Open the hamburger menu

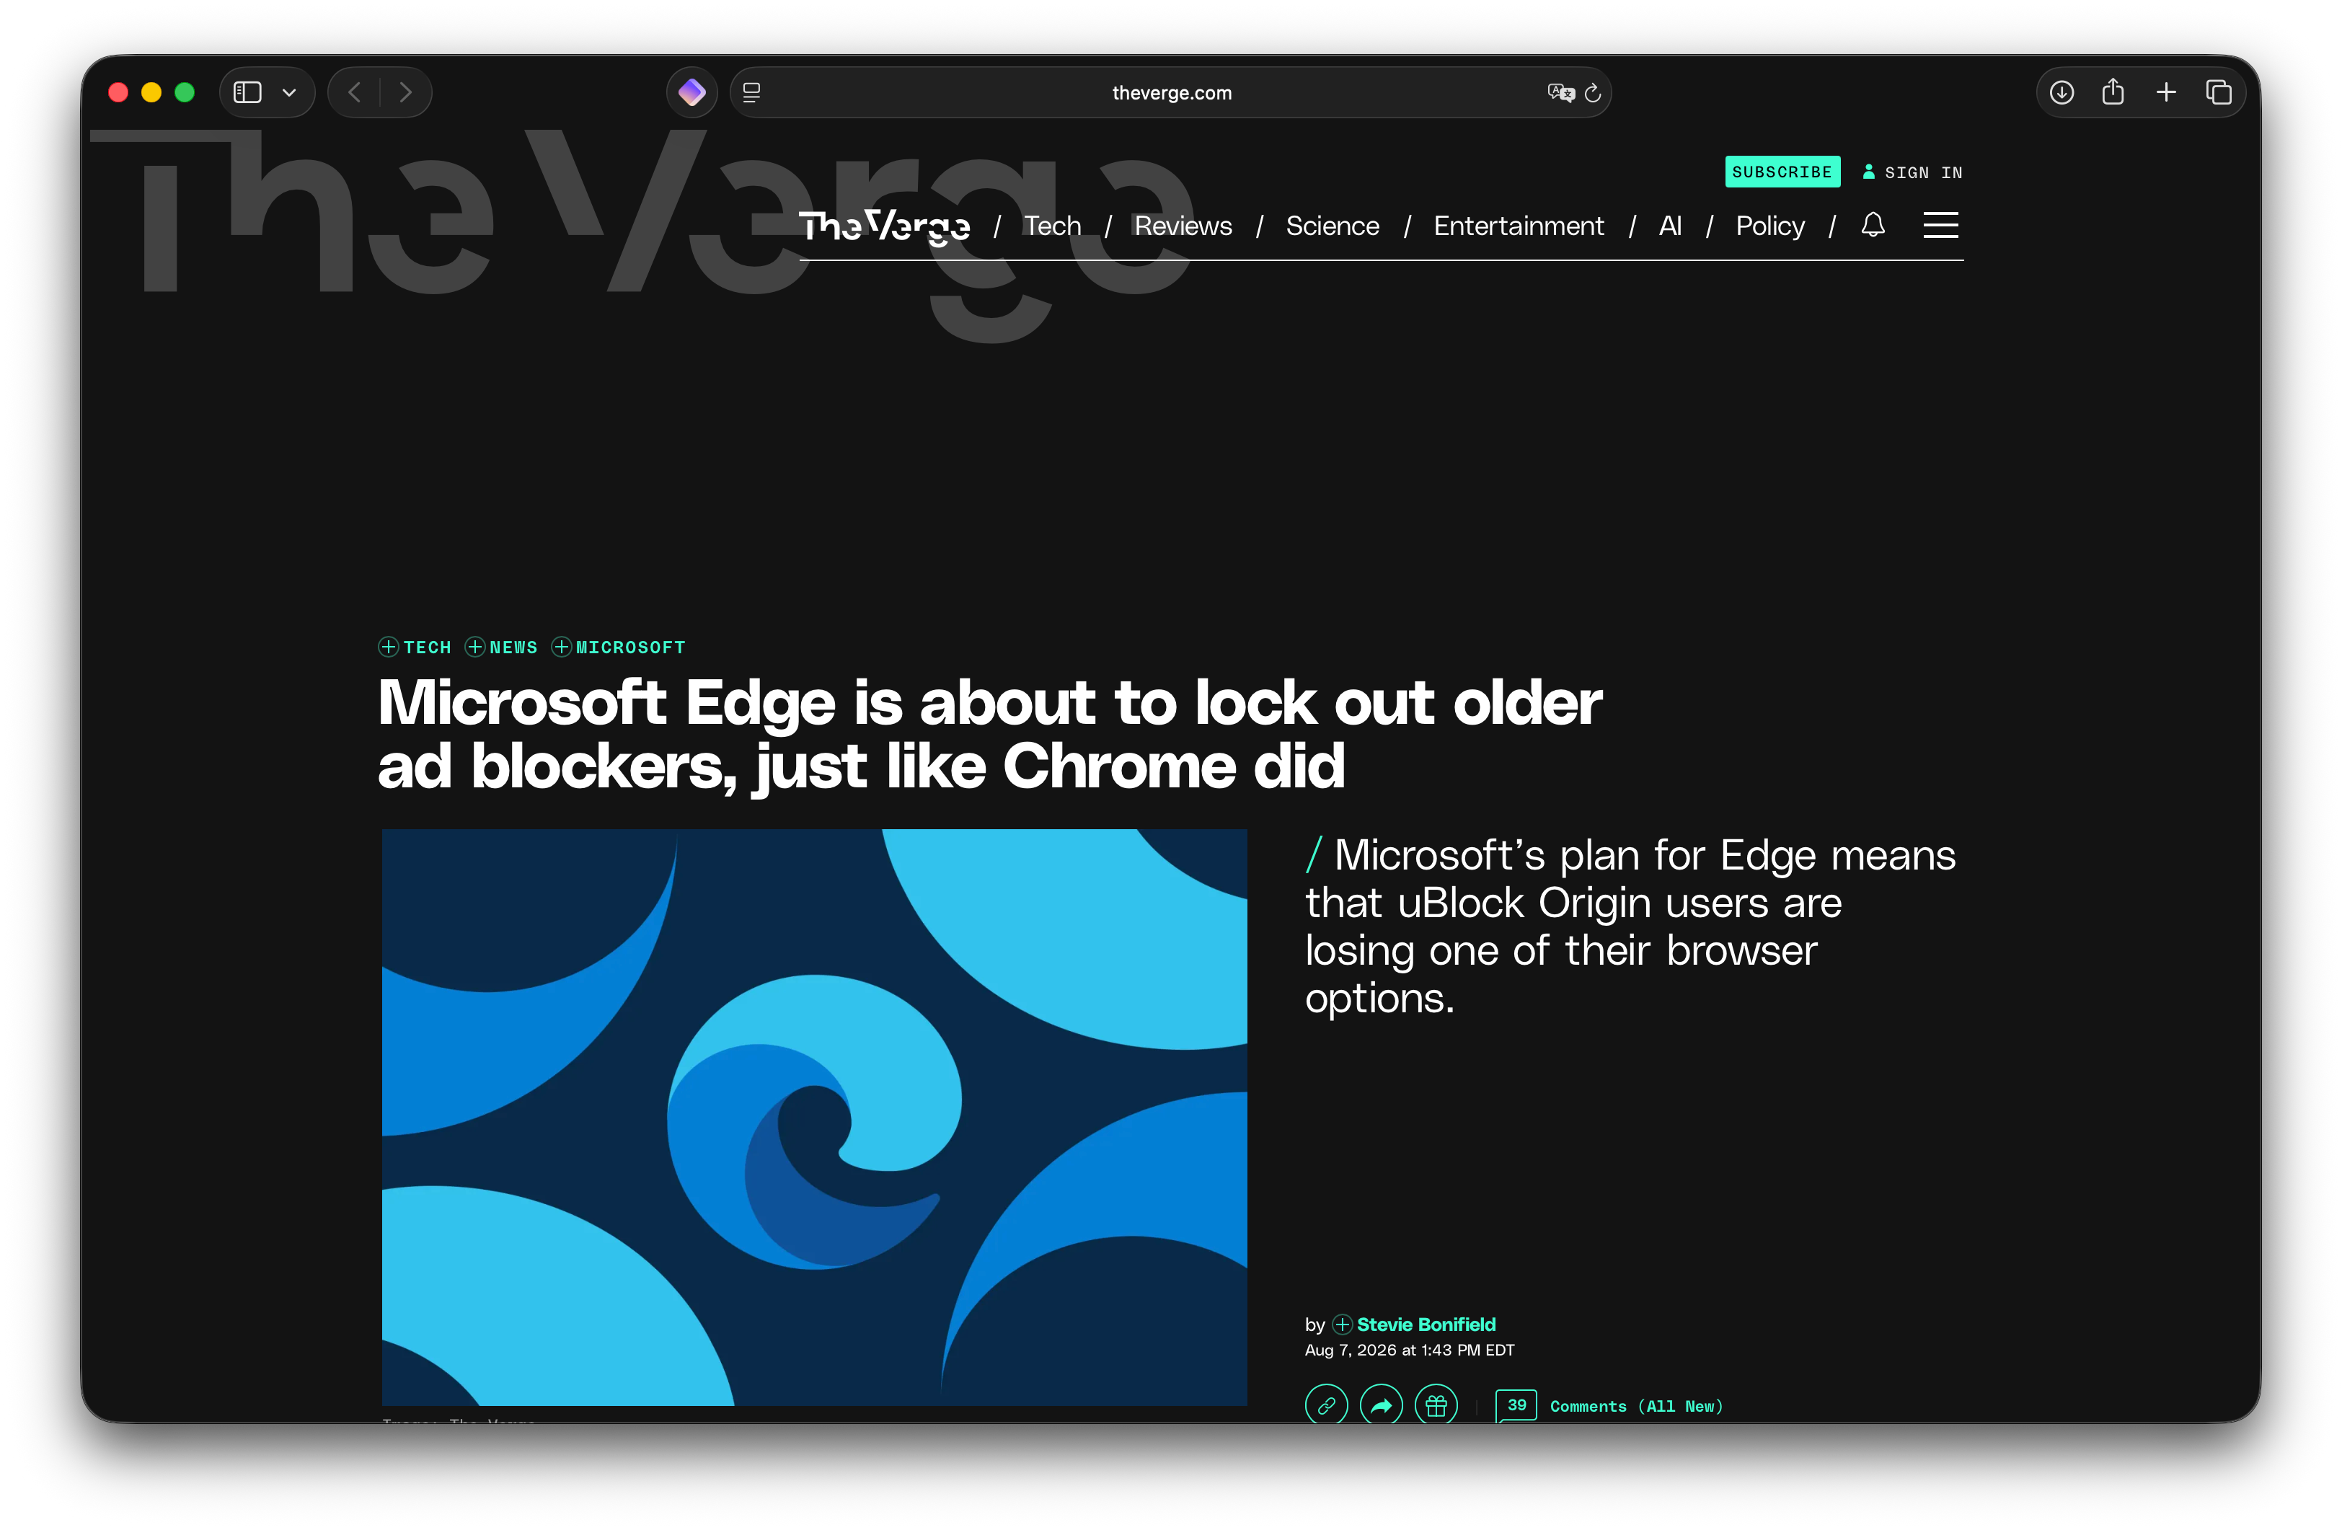1940,226
